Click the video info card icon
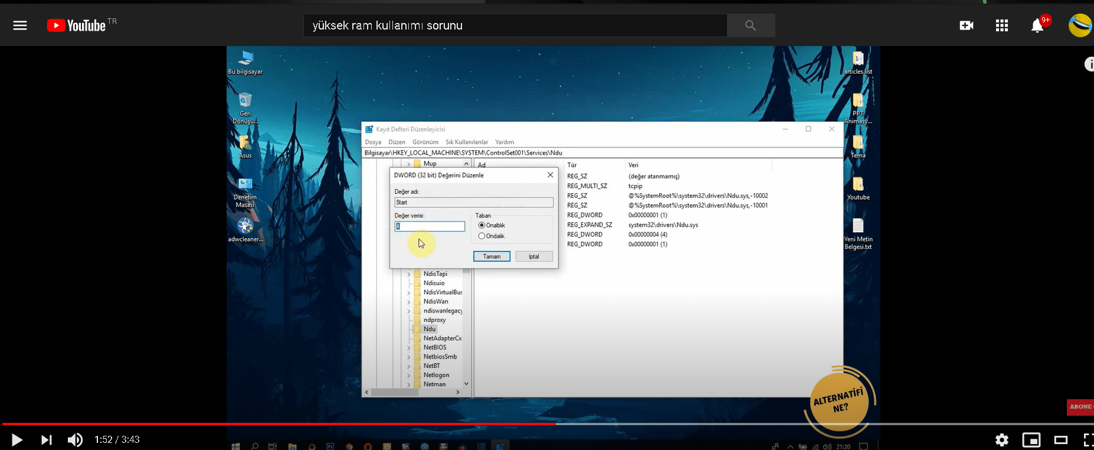This screenshot has width=1094, height=450. (1089, 64)
